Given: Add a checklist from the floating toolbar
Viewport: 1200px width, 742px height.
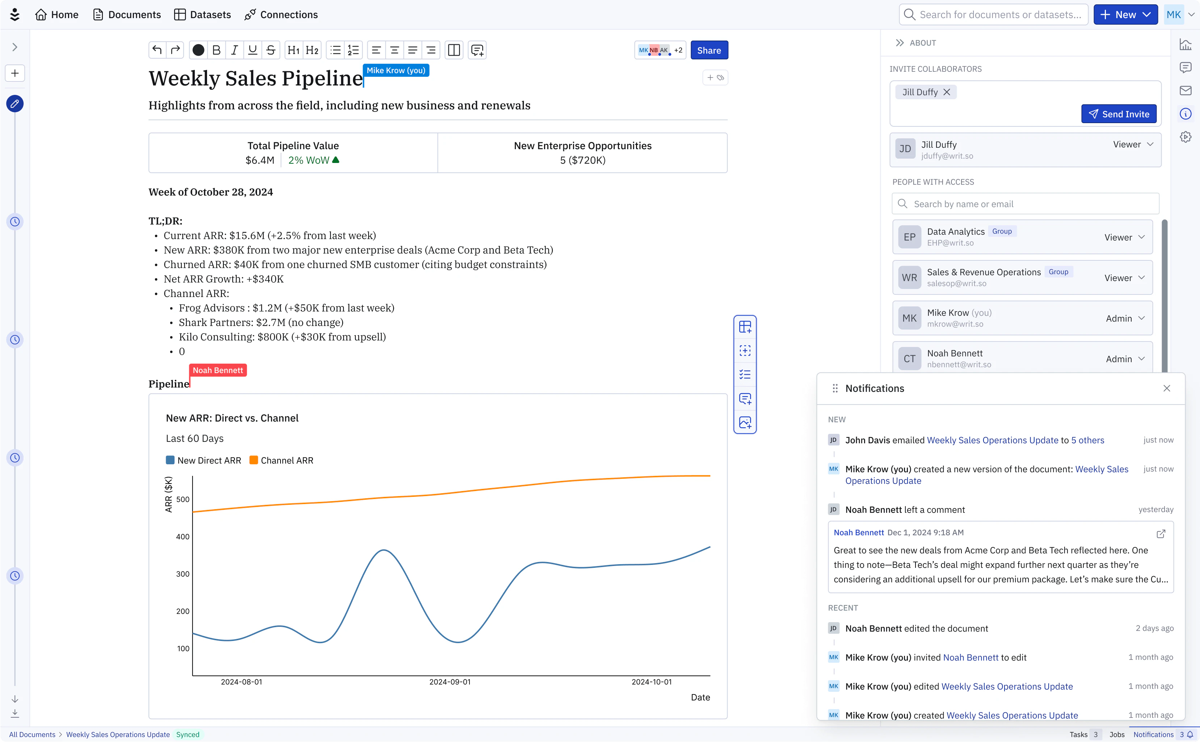Looking at the screenshot, I should coord(745,374).
